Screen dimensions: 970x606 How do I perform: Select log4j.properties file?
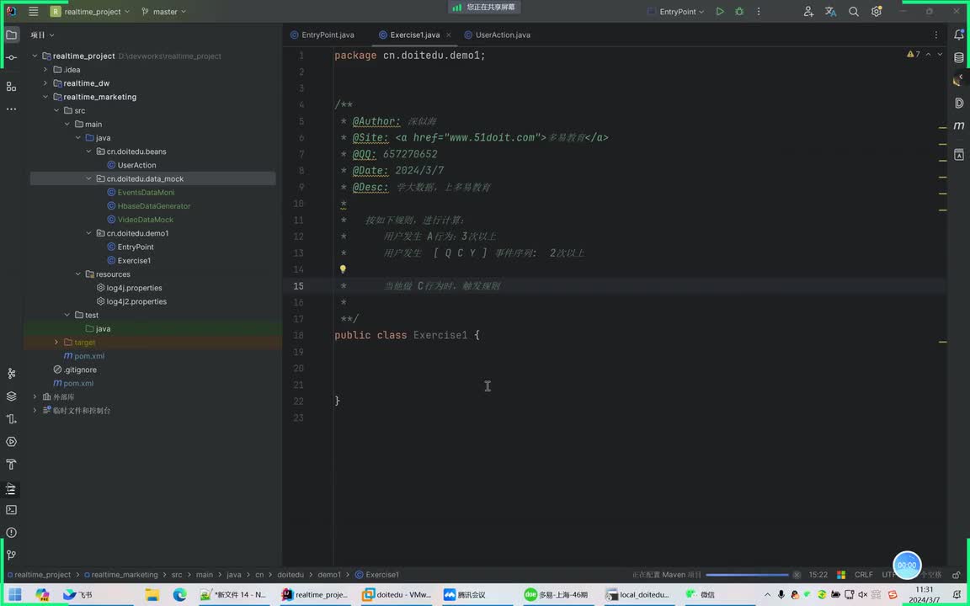pos(134,288)
